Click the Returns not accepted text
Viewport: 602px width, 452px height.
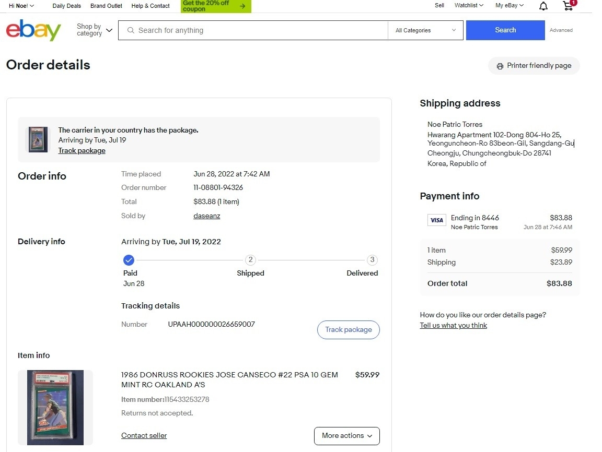click(x=157, y=413)
